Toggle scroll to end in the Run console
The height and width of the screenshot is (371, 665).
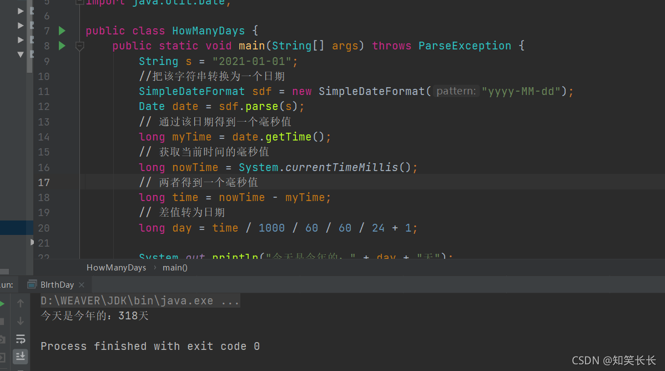click(21, 356)
